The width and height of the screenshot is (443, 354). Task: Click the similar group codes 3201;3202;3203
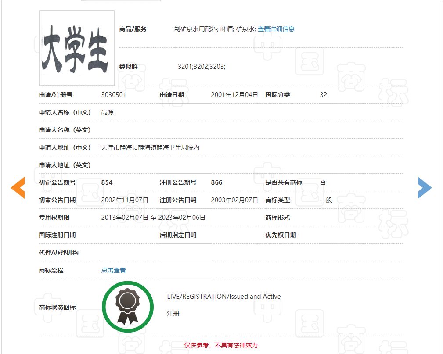coord(202,67)
